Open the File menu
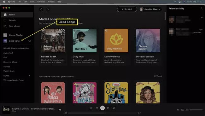205x116 pixels. (19, 2)
